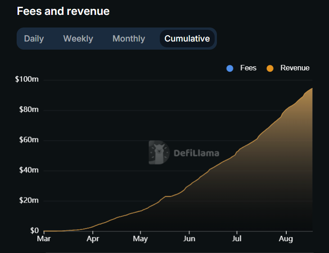Click the orange Revenue legend dot
This screenshot has width=329, height=253.
point(270,68)
